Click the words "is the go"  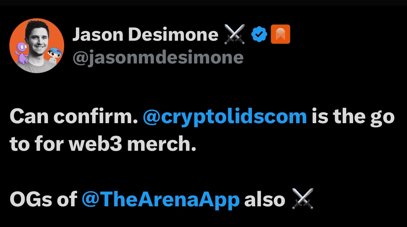353,117
